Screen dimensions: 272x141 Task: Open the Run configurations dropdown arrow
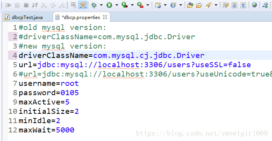117,5
